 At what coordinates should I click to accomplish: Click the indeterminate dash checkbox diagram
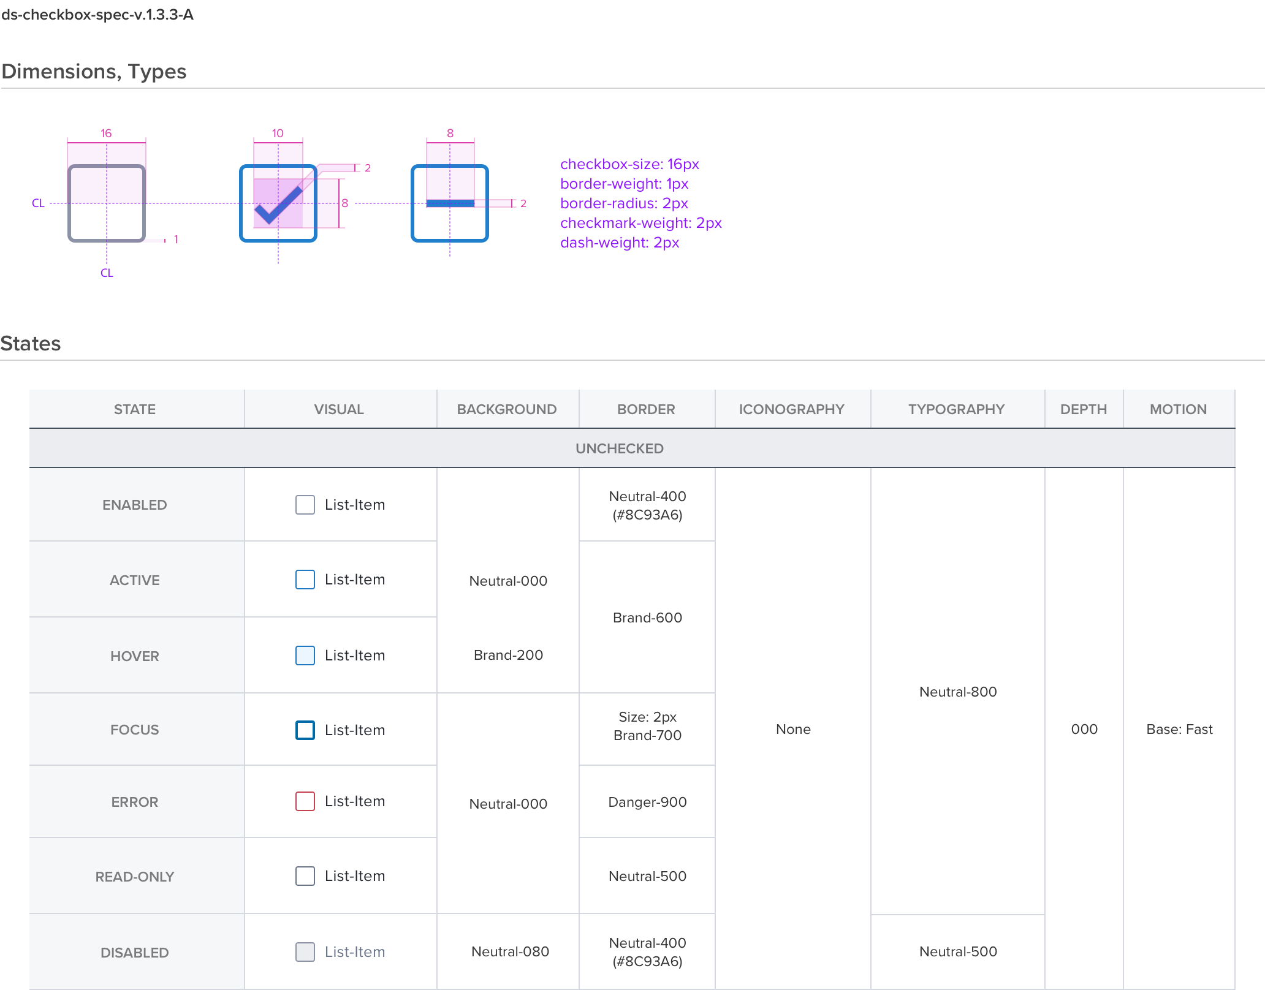pyautogui.click(x=450, y=203)
